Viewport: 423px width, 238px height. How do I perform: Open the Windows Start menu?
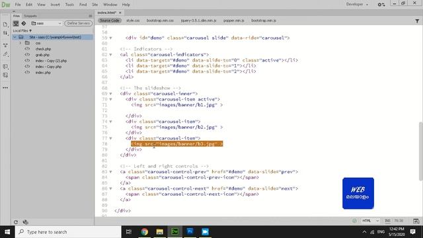point(7,232)
